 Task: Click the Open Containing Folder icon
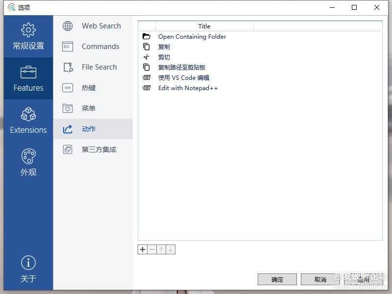(146, 36)
